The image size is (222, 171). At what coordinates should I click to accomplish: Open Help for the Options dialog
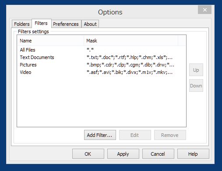193,154
